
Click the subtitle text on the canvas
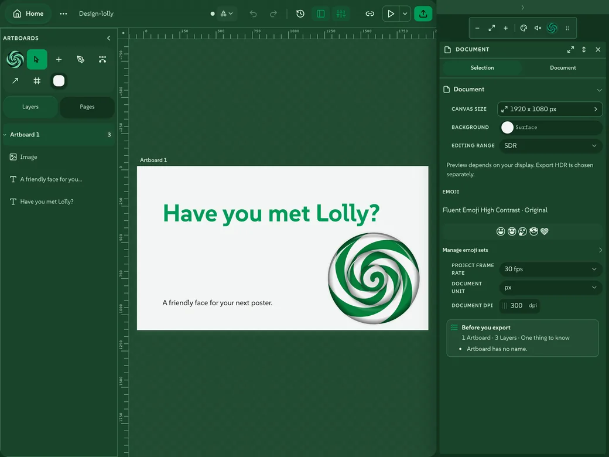click(x=217, y=303)
